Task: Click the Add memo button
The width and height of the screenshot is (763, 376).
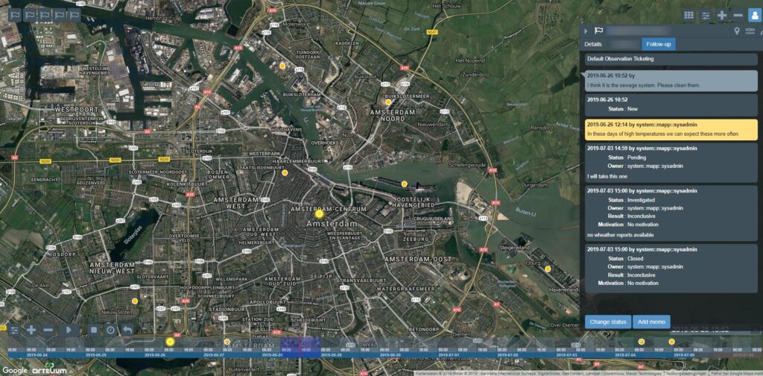Action: [651, 322]
